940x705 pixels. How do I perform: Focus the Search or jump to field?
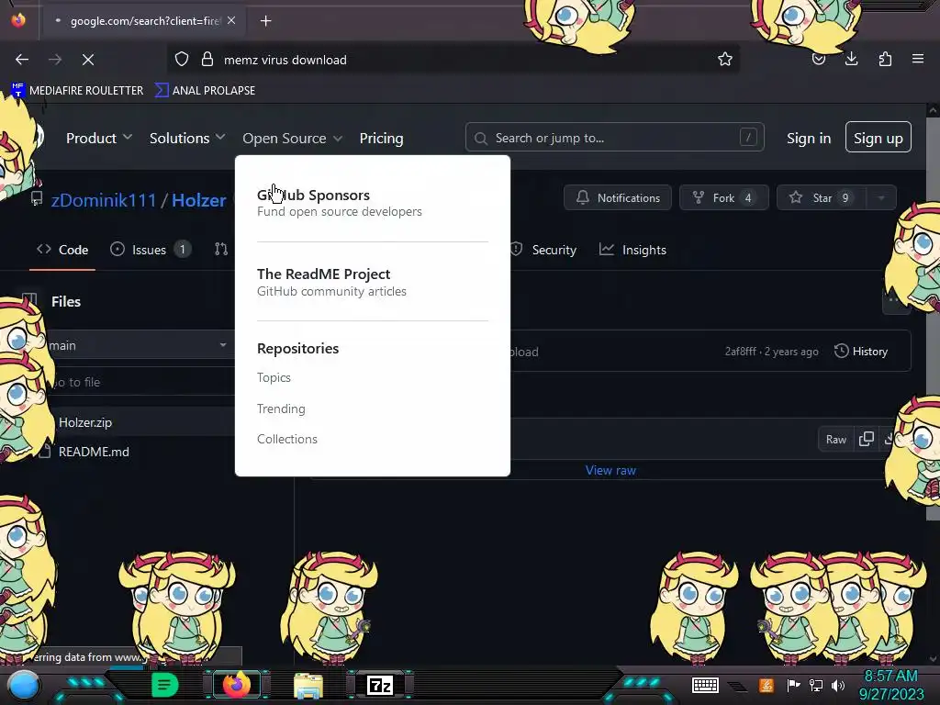[614, 138]
